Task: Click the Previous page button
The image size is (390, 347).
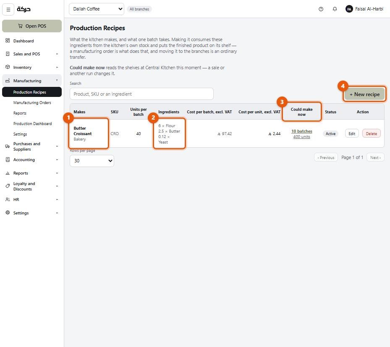Action: tap(326, 157)
